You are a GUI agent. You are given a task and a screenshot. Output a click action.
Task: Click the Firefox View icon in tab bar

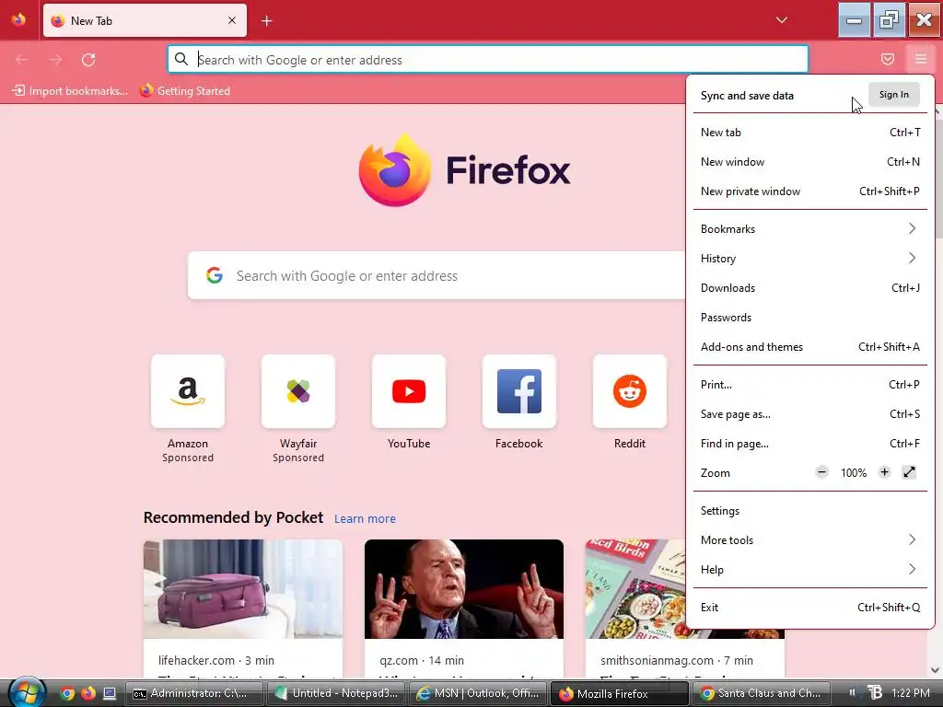(18, 20)
